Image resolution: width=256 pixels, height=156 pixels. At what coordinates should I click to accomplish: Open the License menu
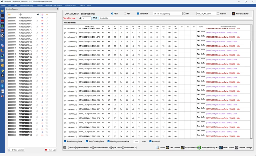pos(82,5)
